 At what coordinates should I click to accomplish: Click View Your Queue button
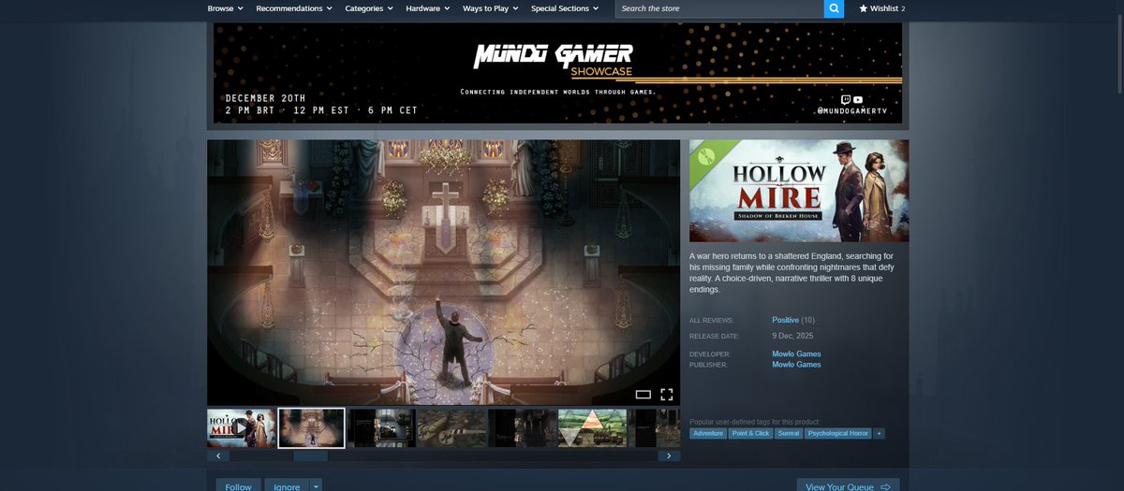point(848,485)
